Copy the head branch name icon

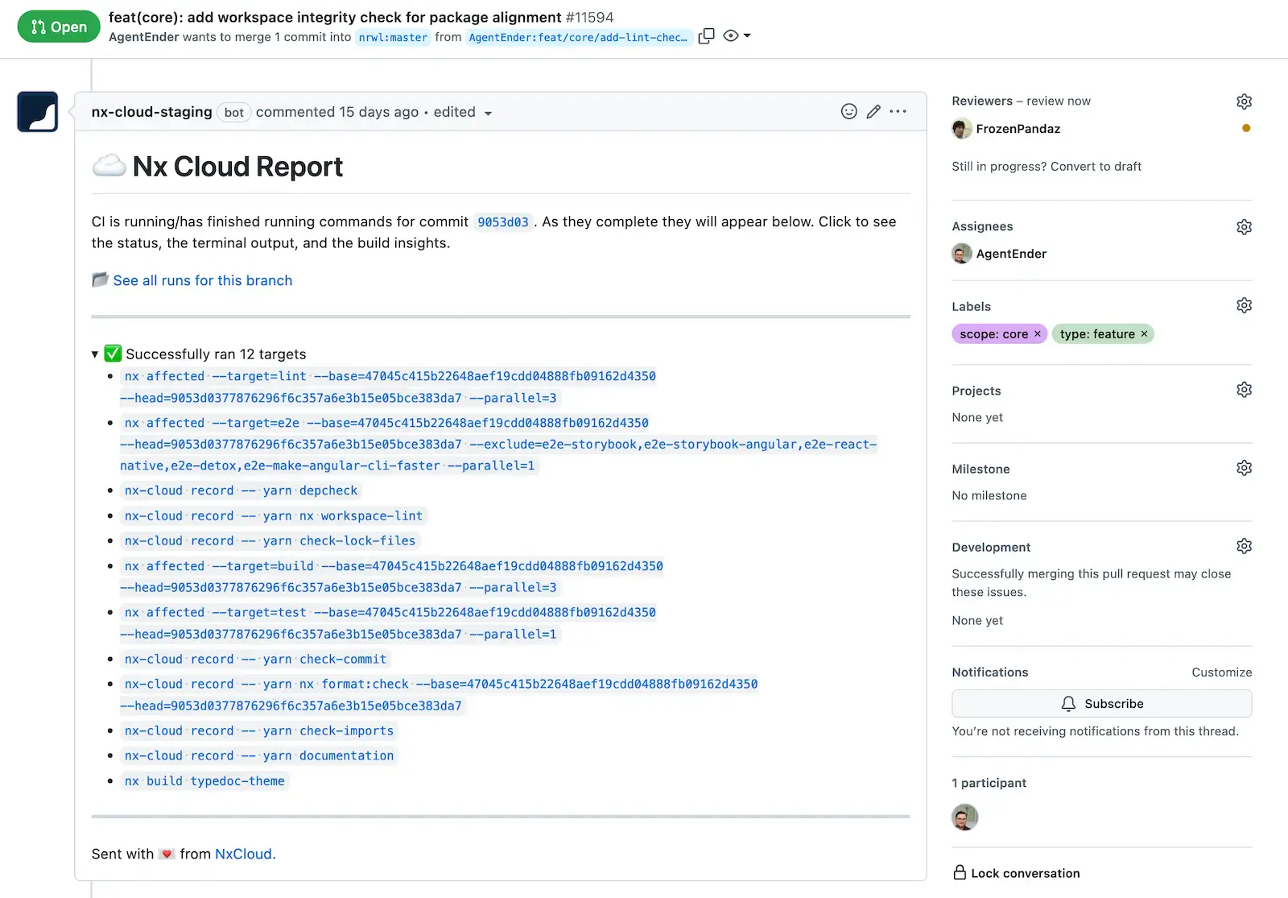[x=706, y=36]
